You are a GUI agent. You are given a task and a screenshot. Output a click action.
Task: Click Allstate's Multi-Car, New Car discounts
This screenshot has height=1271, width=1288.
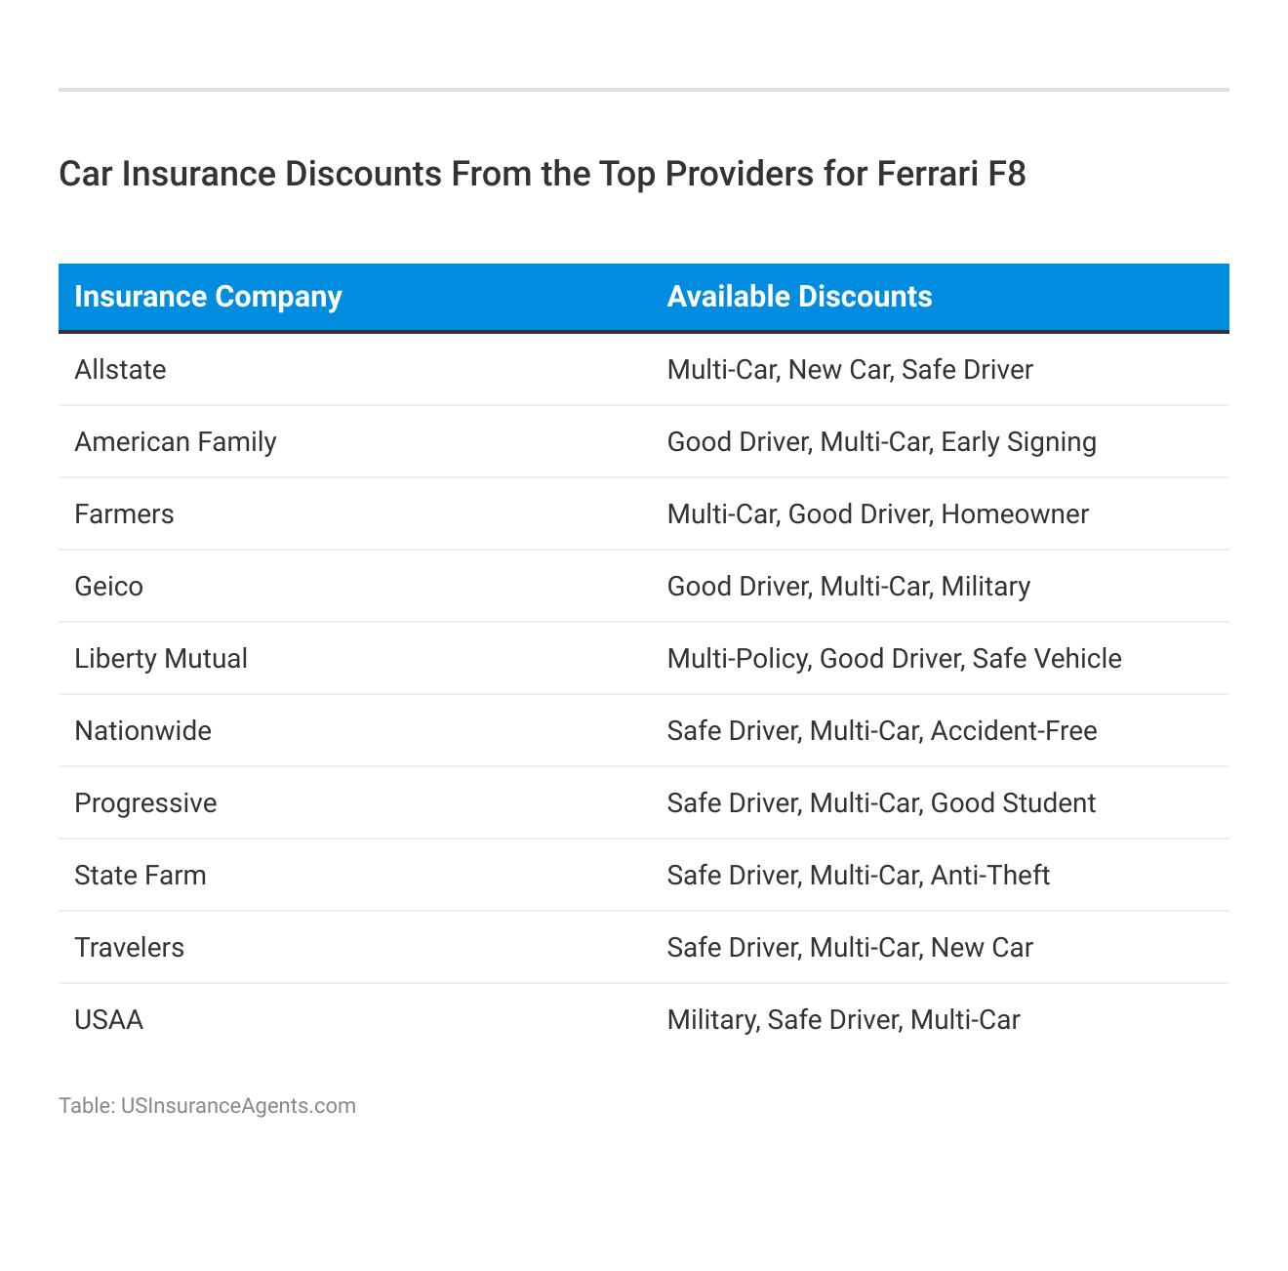[849, 370]
